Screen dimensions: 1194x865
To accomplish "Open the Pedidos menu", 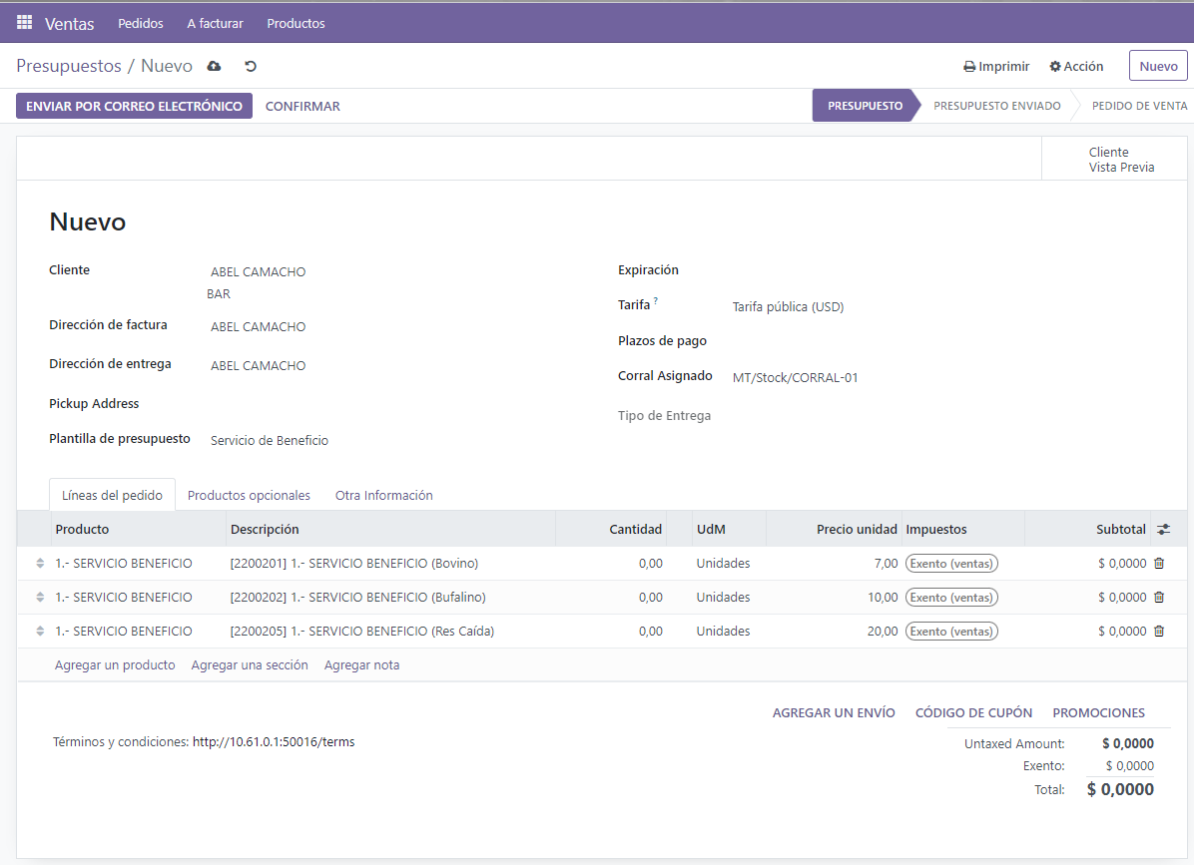I will click(x=140, y=23).
